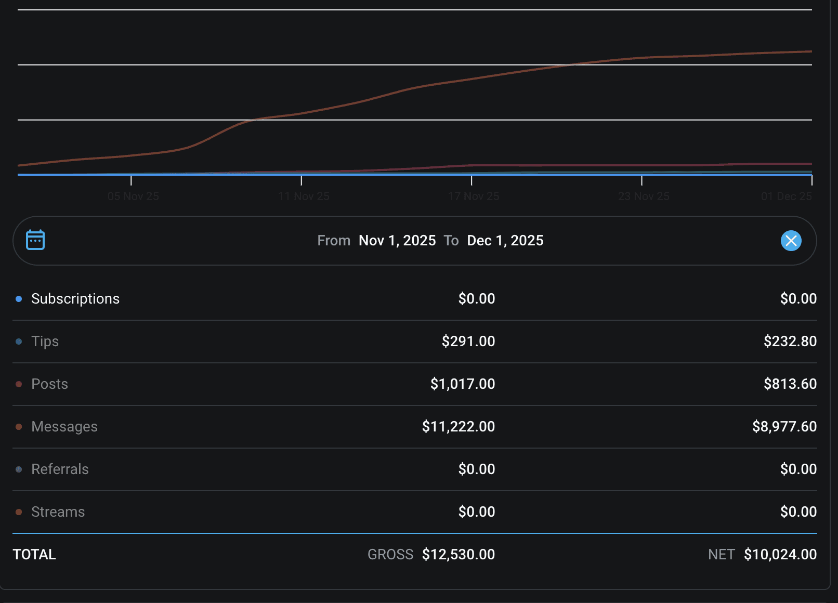Toggle Streams series in chart legend
The width and height of the screenshot is (838, 603).
click(58, 512)
